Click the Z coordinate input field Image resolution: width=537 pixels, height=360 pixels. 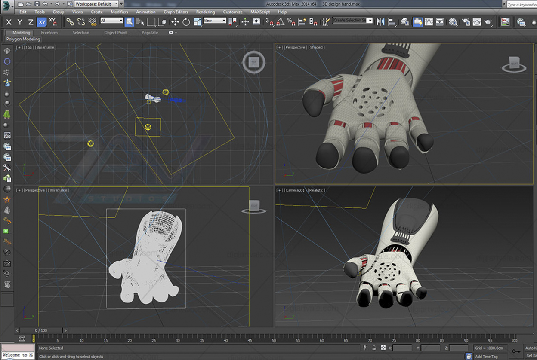click(x=459, y=348)
